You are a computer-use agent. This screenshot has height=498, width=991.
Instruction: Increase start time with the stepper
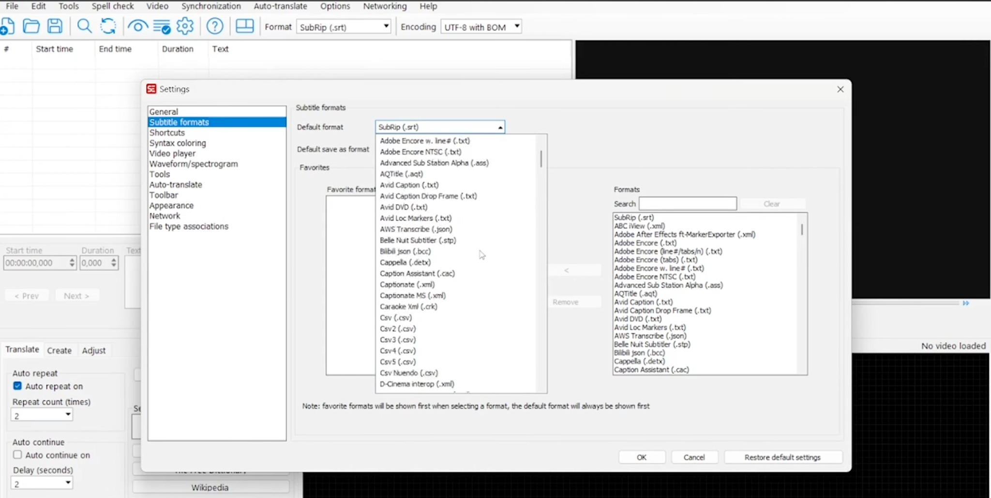pos(72,260)
